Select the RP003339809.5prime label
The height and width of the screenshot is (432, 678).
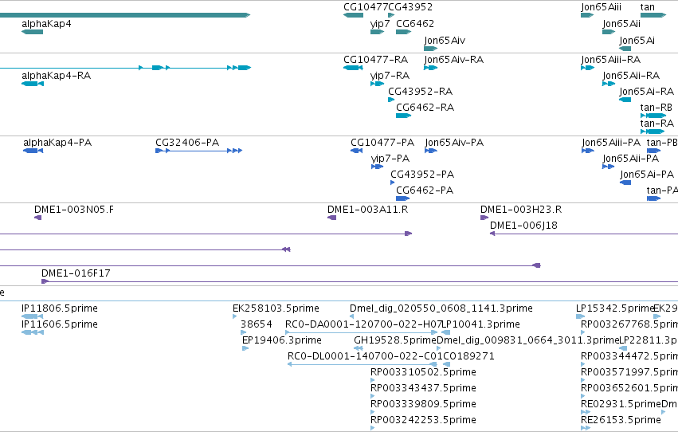coord(423,404)
